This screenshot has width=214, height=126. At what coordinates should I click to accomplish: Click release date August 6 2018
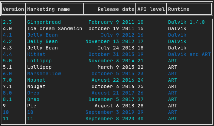pos(114,106)
